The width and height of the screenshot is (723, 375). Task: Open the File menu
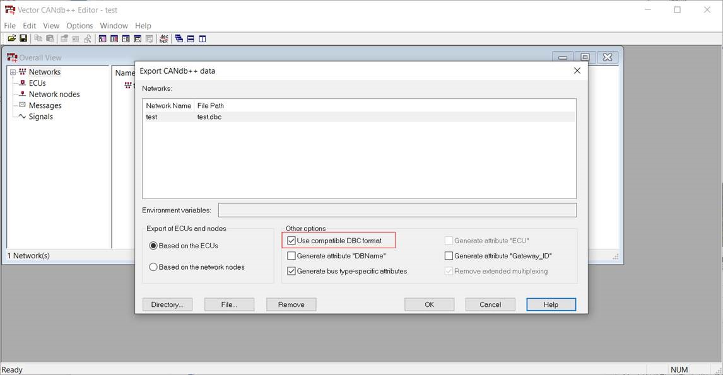[x=9, y=26]
